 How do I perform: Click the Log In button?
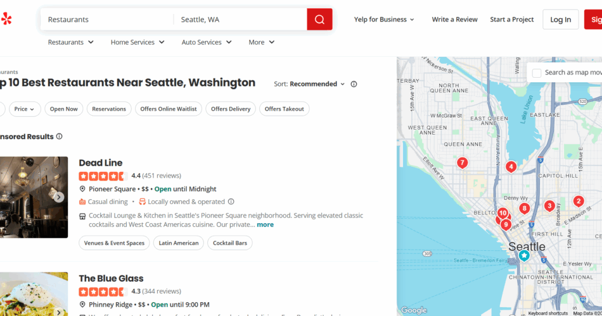click(561, 20)
